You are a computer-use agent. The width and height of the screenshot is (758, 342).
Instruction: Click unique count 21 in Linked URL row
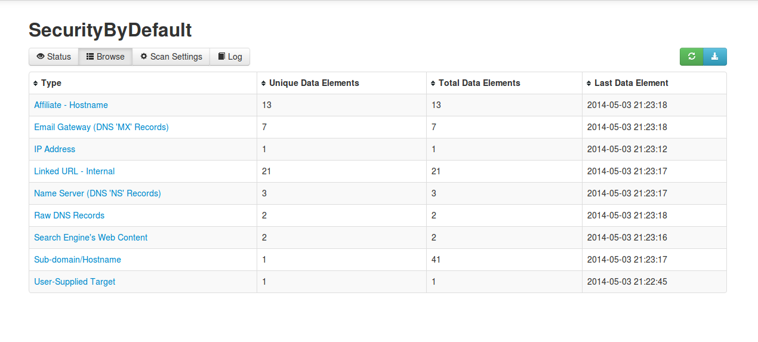[x=267, y=171]
